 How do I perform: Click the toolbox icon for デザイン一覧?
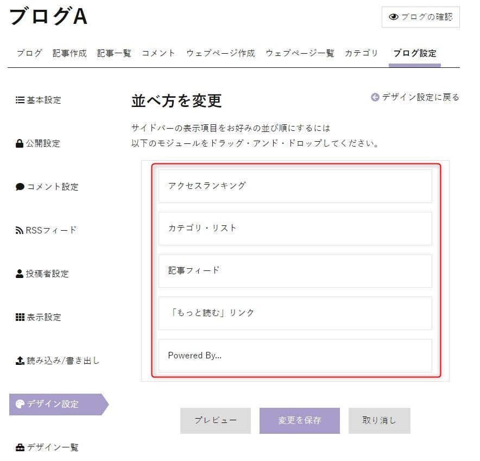[20, 447]
